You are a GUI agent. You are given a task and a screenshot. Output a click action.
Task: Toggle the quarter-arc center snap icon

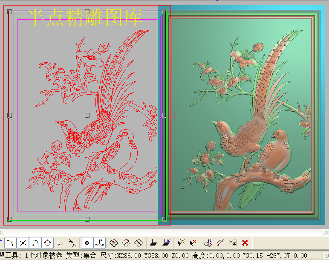pyautogui.click(x=35, y=243)
